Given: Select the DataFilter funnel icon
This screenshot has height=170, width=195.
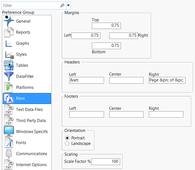Looking at the screenshot, I should click(9, 76).
